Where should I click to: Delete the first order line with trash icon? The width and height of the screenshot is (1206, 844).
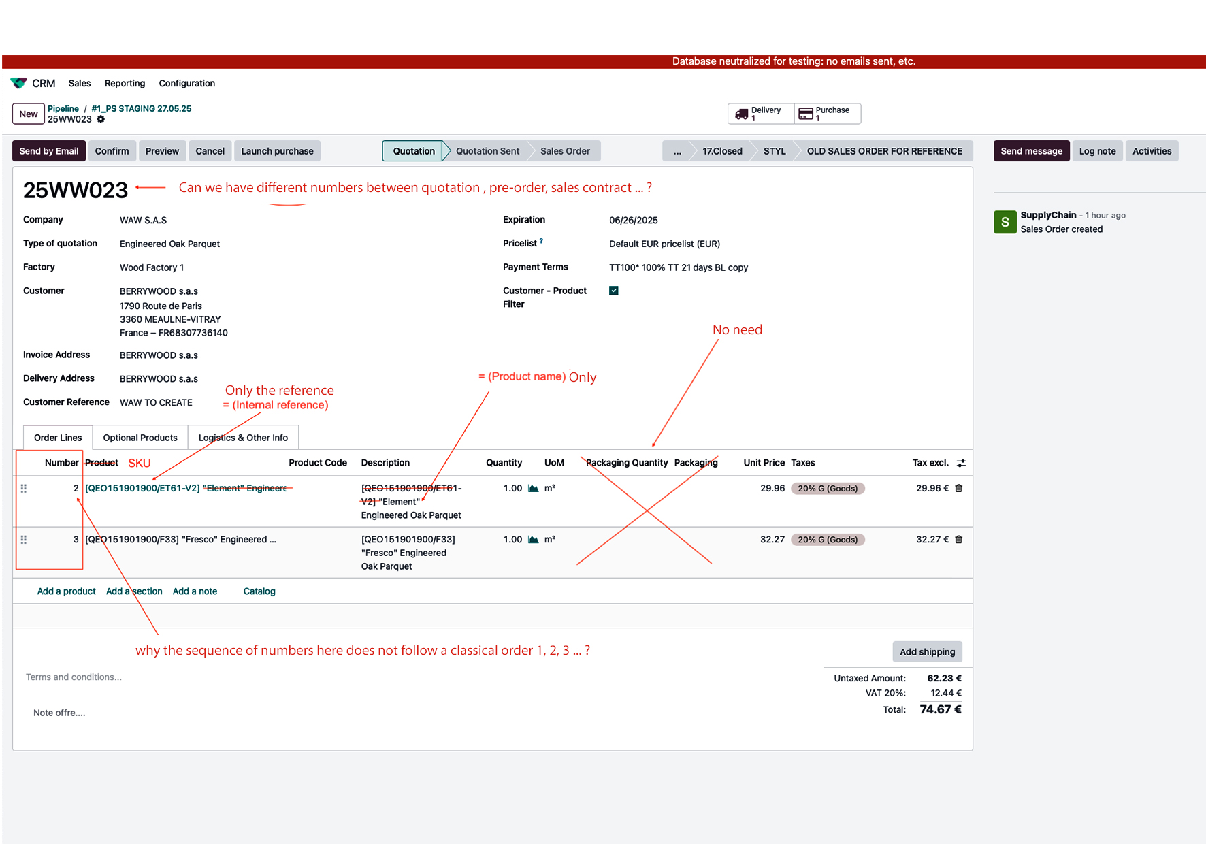point(959,488)
